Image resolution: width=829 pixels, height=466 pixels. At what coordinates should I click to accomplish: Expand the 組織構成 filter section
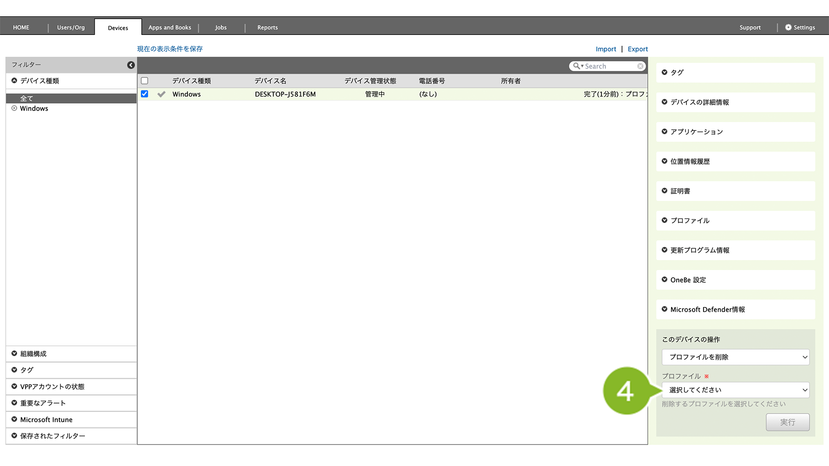click(71, 354)
